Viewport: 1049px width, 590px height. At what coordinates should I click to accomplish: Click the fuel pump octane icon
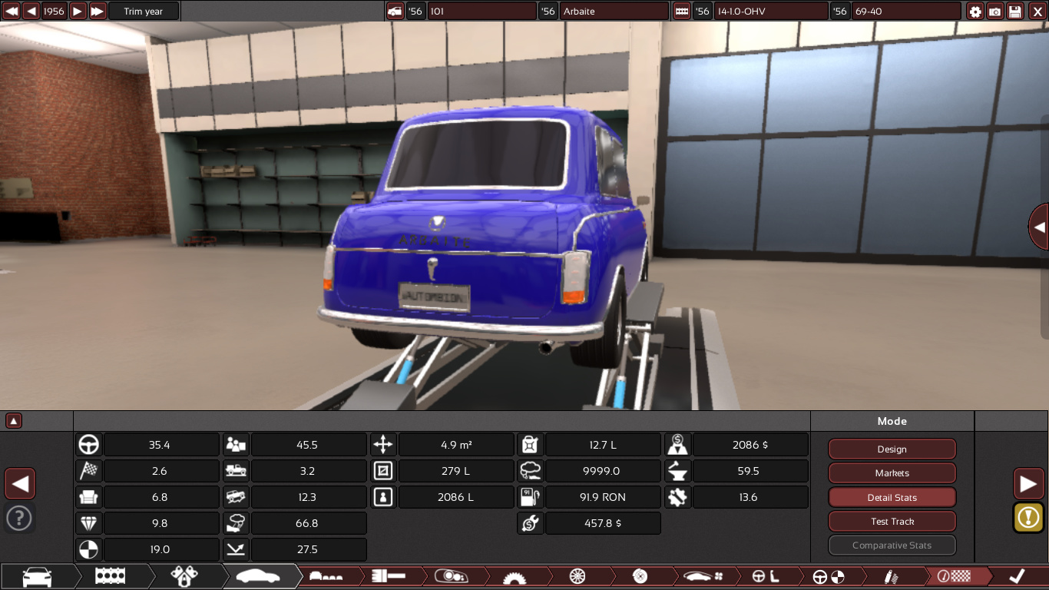[531, 497]
